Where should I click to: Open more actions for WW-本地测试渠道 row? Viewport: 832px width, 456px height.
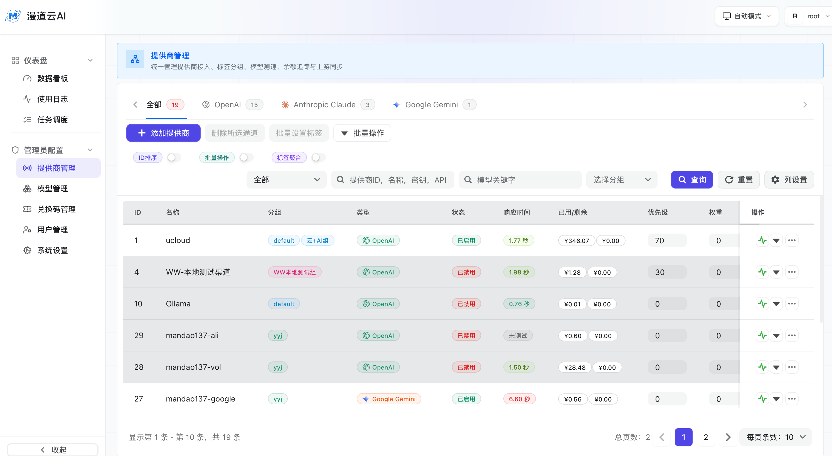click(x=792, y=272)
